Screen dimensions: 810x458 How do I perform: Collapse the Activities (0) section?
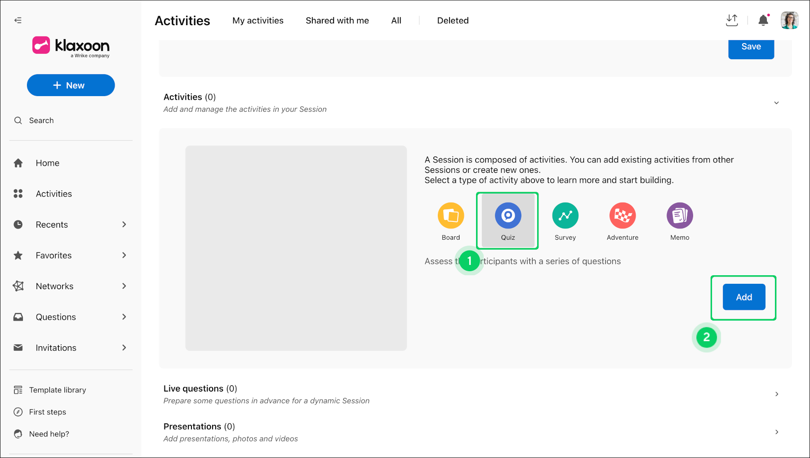pyautogui.click(x=776, y=103)
